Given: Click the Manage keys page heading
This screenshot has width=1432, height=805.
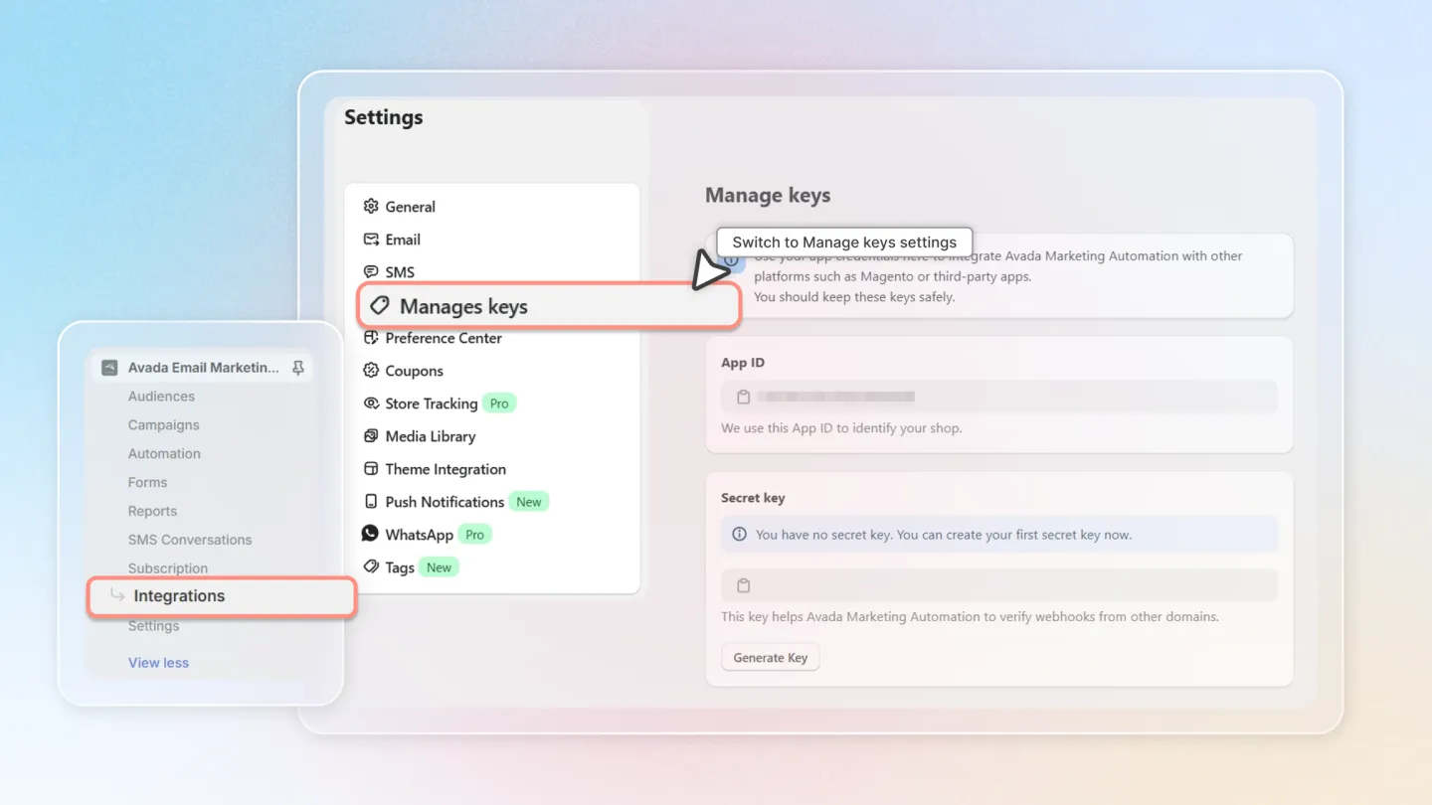Looking at the screenshot, I should 768,196.
